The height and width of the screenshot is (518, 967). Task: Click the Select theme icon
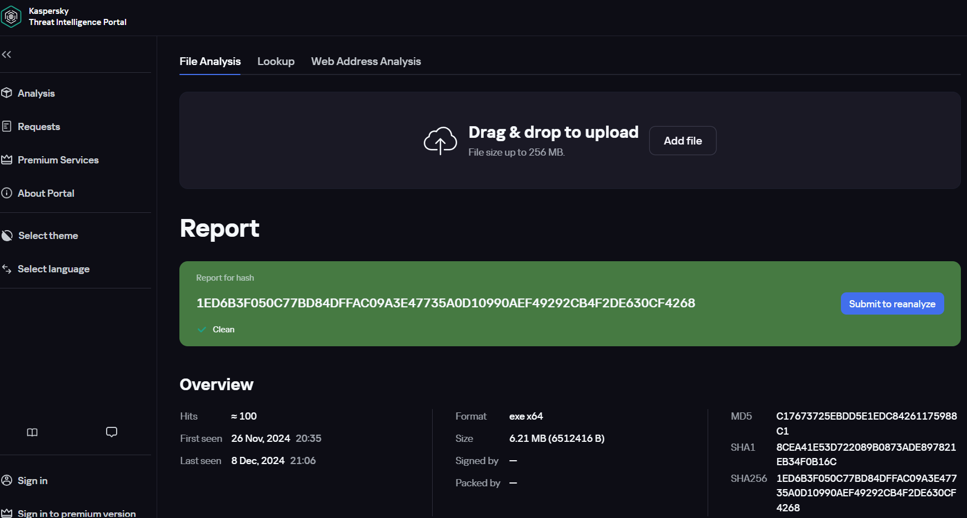pos(7,236)
